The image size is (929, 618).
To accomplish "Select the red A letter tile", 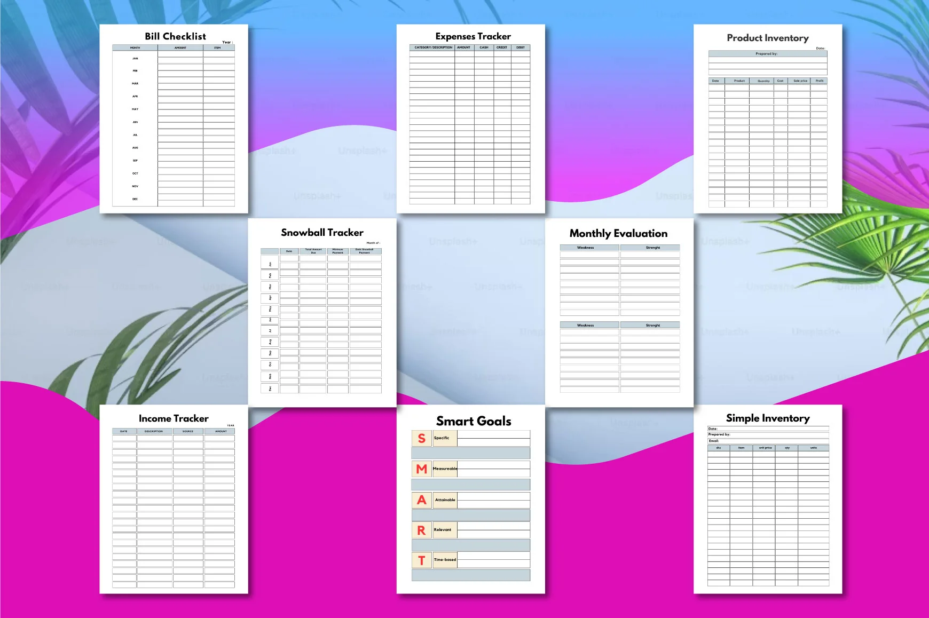I will (x=422, y=500).
